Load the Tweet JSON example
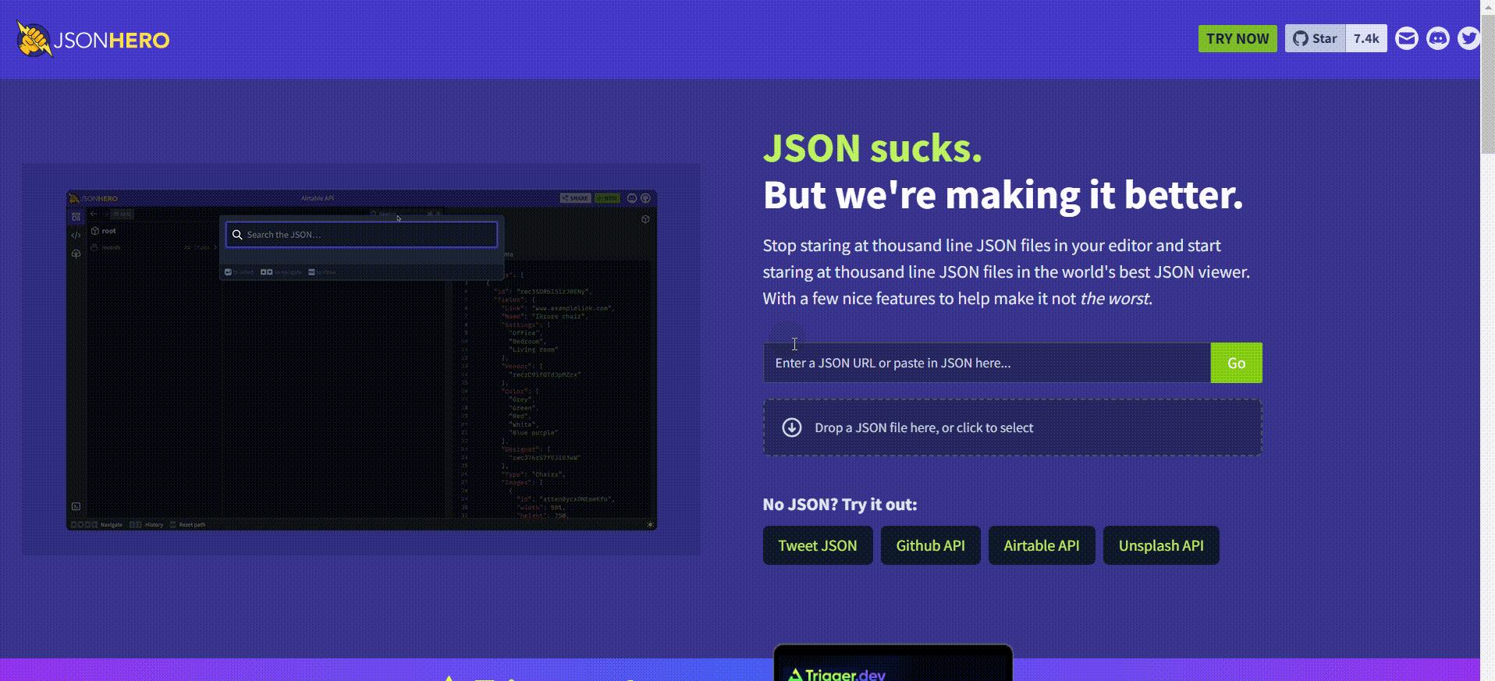 (x=818, y=545)
